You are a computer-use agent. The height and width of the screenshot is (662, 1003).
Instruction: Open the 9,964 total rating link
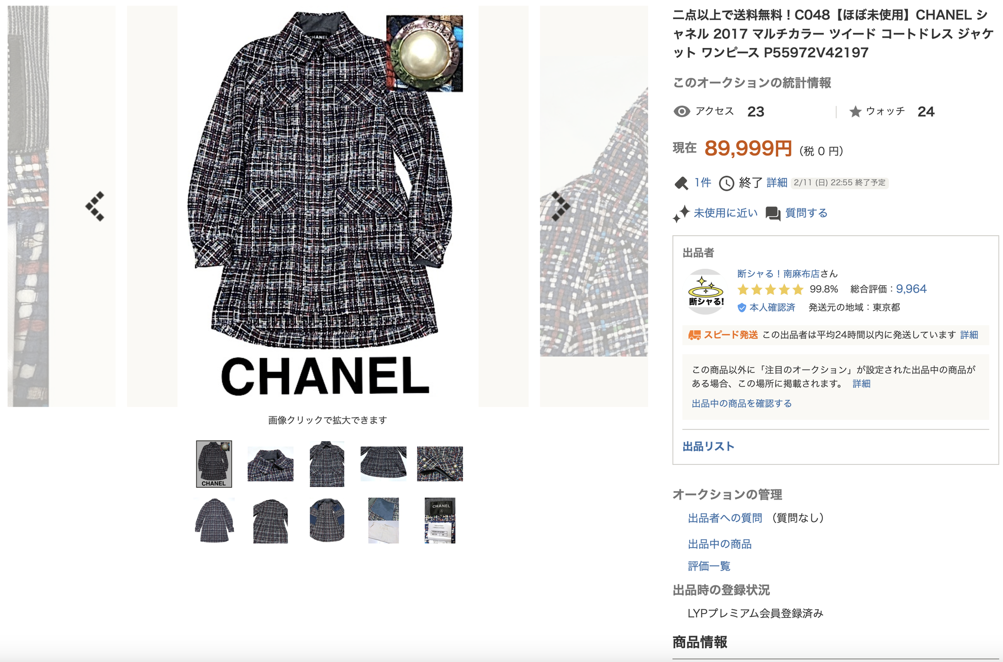tap(911, 289)
